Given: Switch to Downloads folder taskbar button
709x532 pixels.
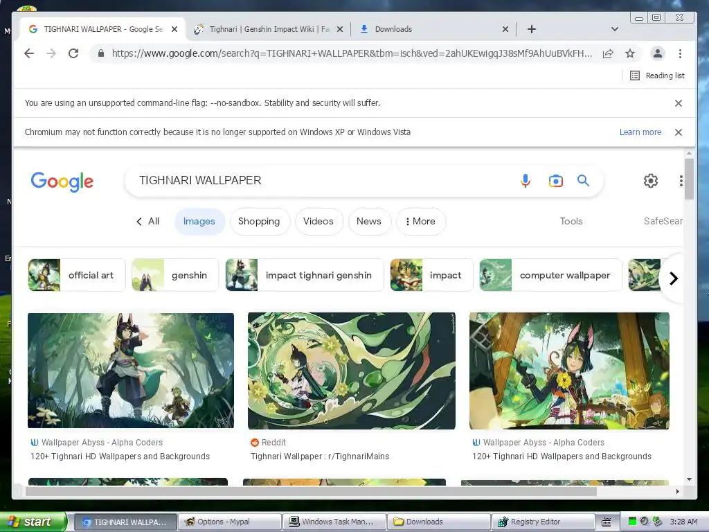Looking at the screenshot, I should [x=438, y=522].
